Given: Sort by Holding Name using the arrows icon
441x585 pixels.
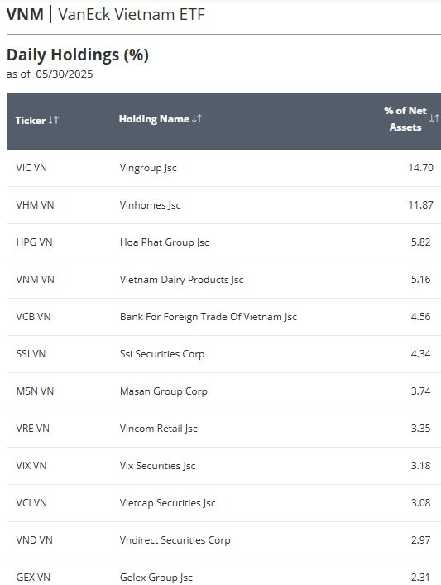Looking at the screenshot, I should coord(197,118).
